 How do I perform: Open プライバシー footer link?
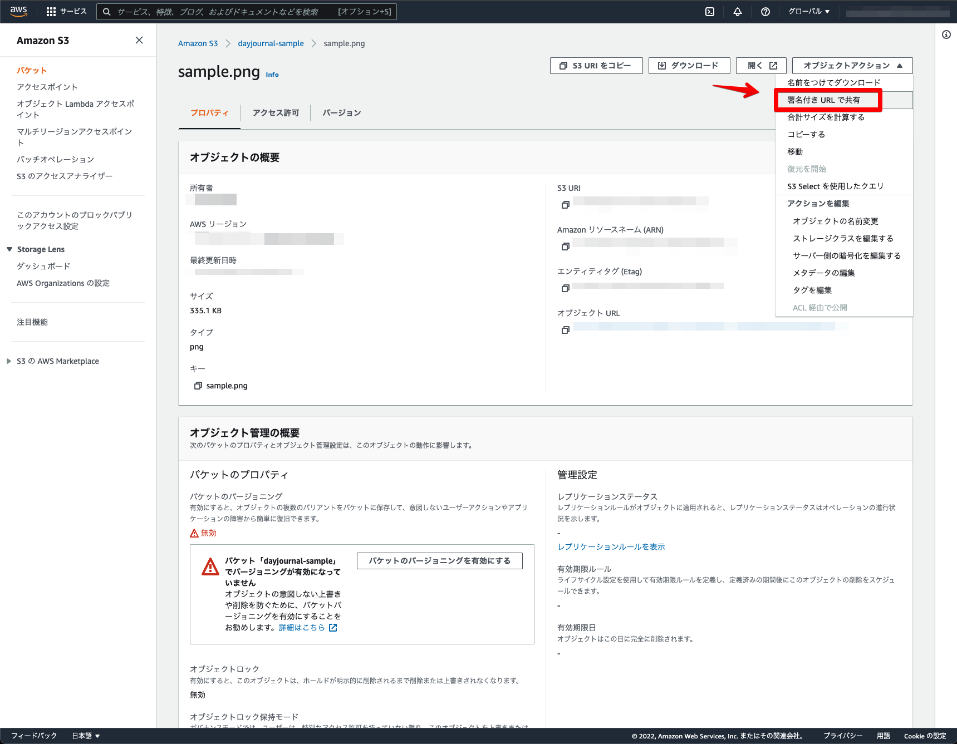(843, 736)
